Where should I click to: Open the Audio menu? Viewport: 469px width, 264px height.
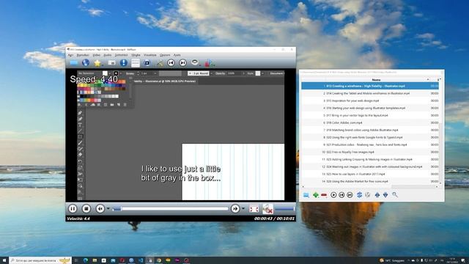[108, 55]
